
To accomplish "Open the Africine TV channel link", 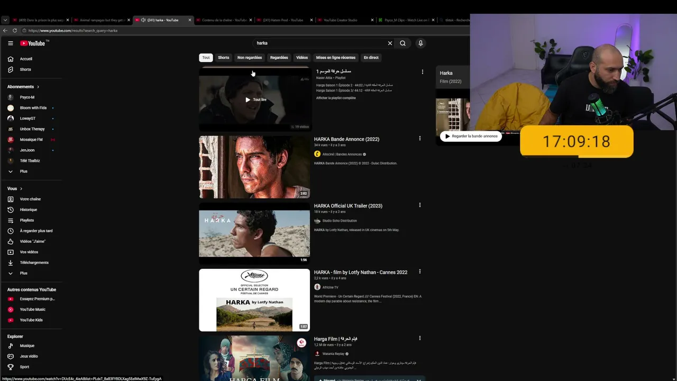I will coord(331,287).
